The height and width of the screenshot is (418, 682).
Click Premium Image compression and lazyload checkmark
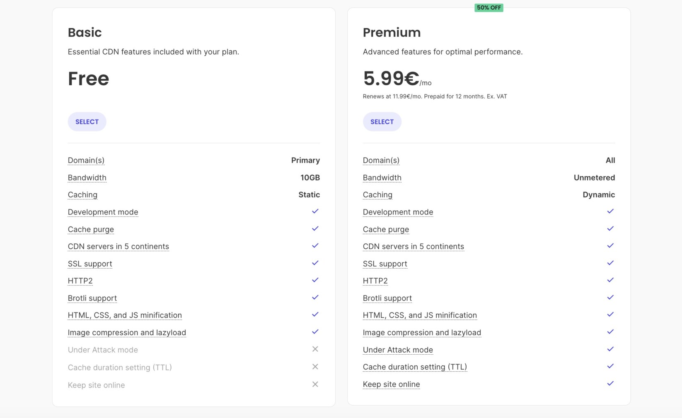[x=610, y=332]
